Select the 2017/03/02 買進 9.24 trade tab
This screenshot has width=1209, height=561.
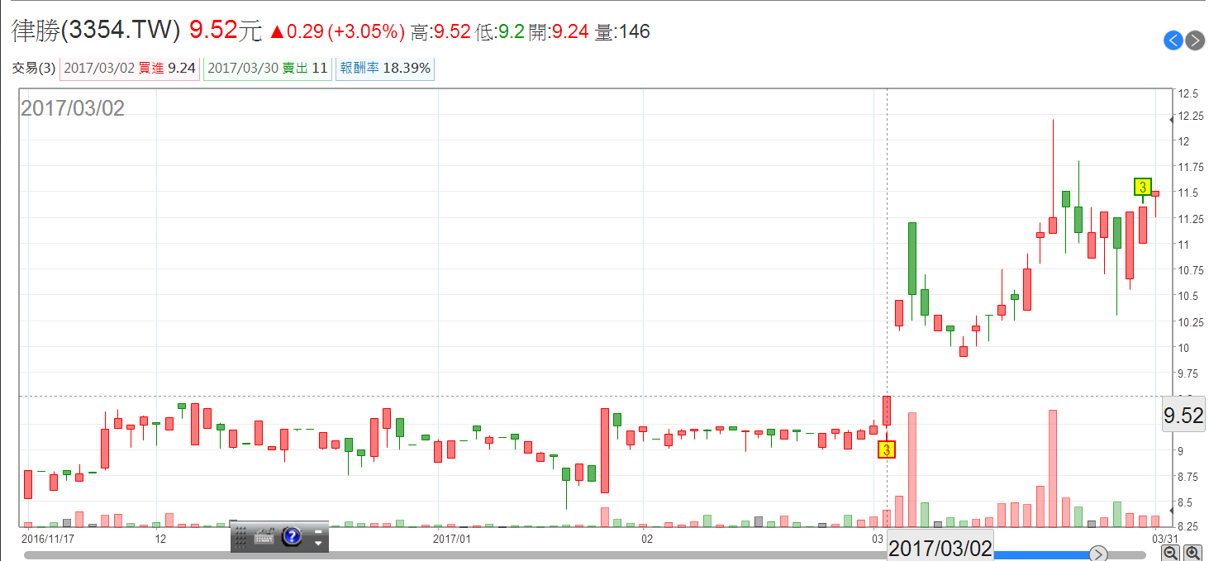tap(129, 69)
